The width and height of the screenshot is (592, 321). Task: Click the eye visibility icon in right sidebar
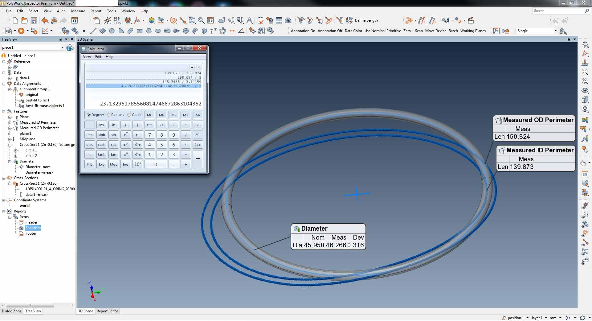(x=585, y=90)
